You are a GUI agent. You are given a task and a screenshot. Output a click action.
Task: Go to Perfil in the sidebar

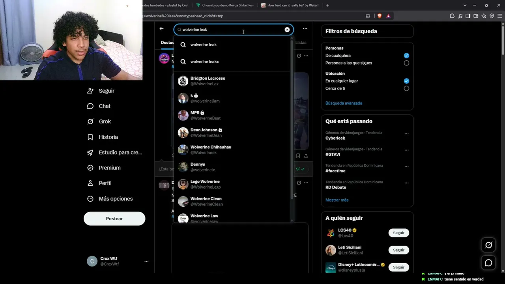click(100, 183)
